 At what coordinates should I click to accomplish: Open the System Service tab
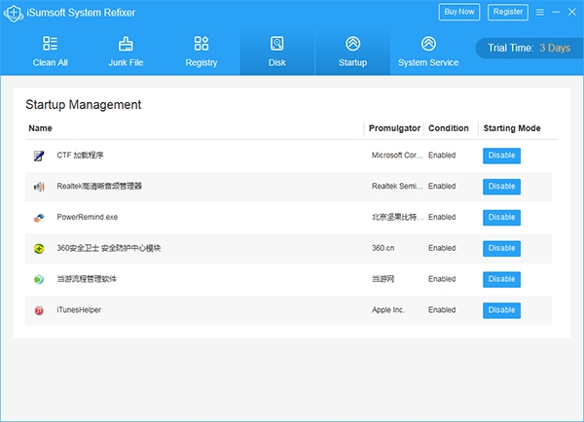point(428,52)
